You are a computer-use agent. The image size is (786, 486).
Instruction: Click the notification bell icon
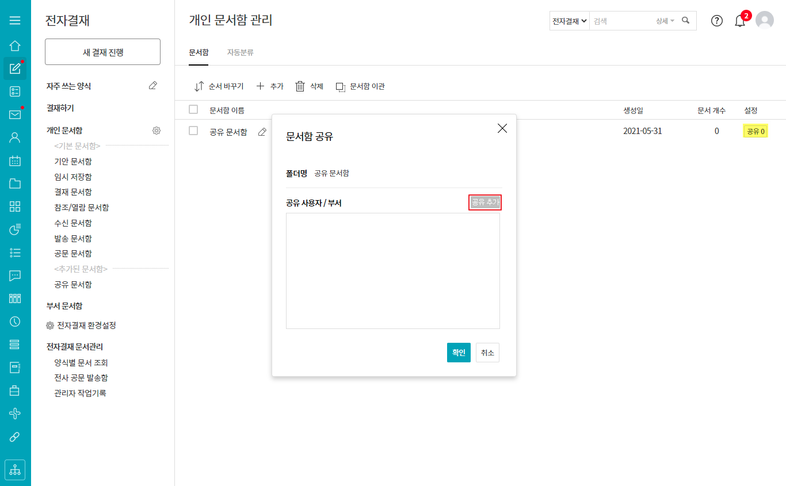[740, 21]
